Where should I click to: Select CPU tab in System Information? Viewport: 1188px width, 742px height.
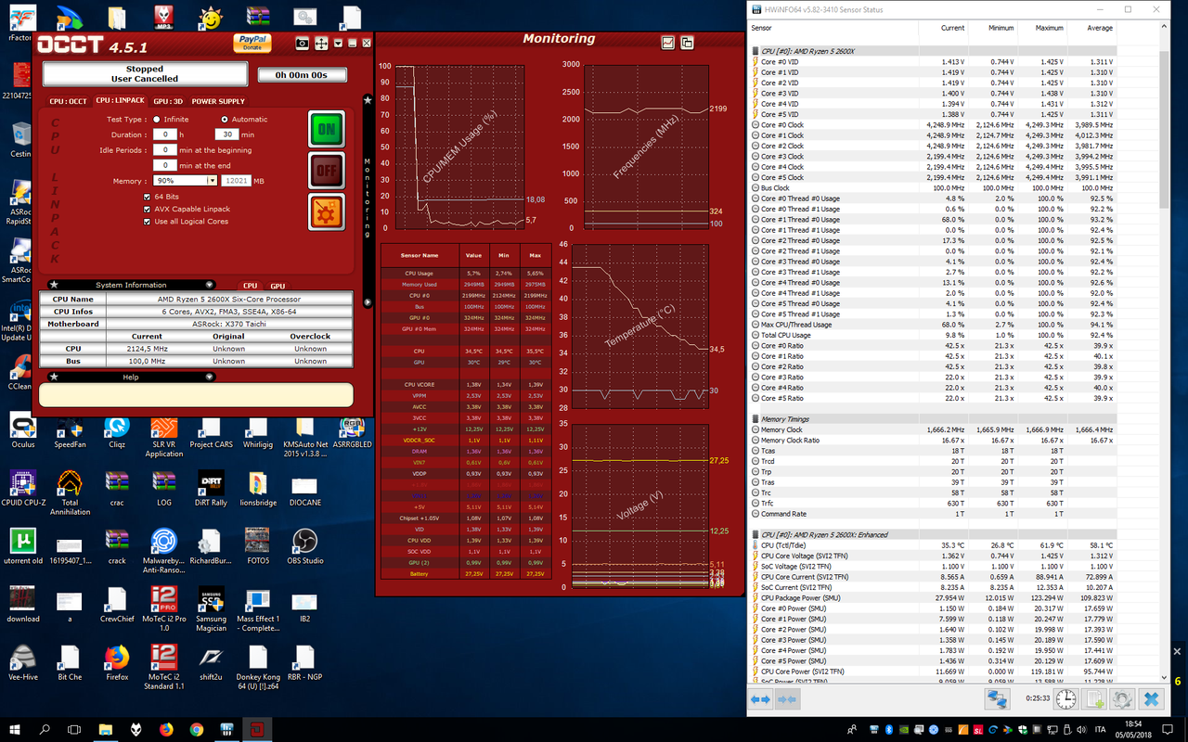[251, 286]
